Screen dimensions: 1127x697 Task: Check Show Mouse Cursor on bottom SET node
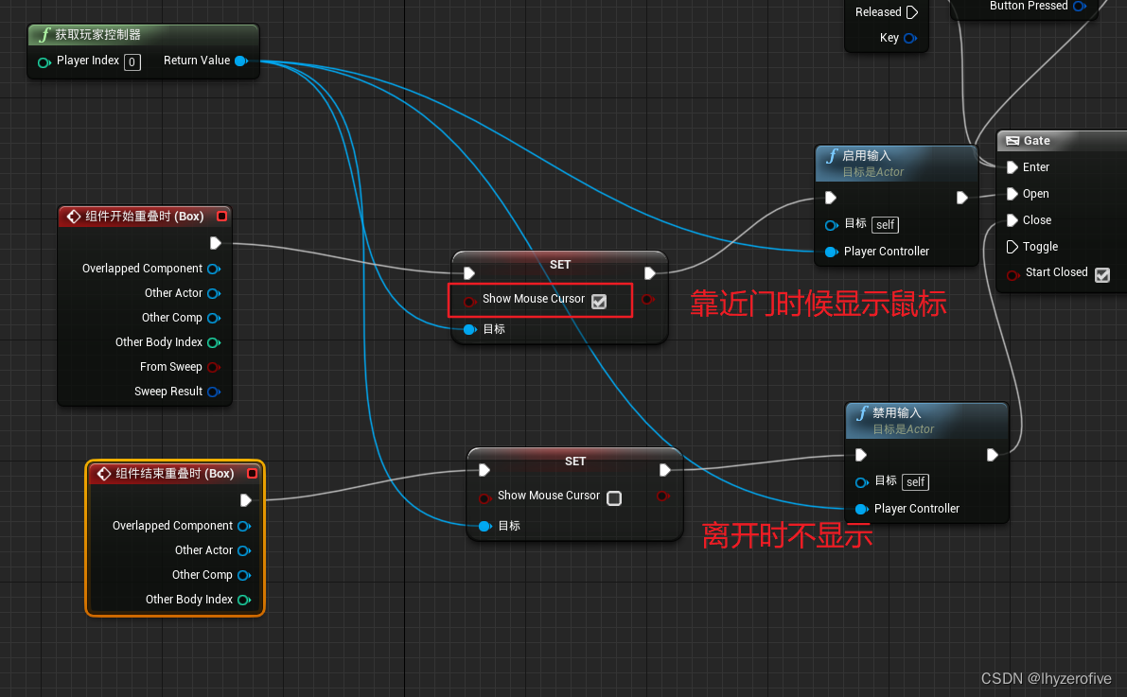613,497
